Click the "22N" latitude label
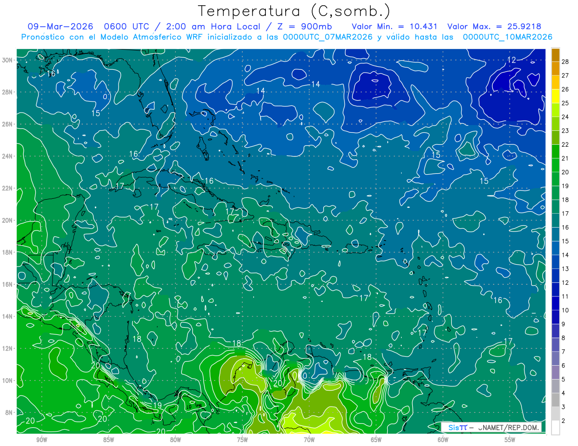 pos(7,188)
